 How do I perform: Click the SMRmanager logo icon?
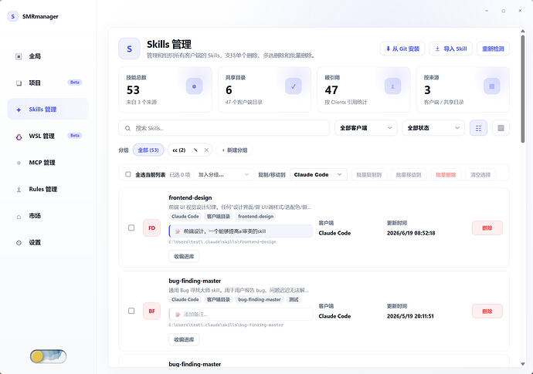click(13, 16)
